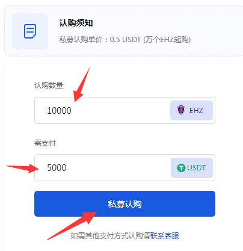Click the purple EHZ token logo
This screenshot has height=251, width=243.
pos(181,110)
